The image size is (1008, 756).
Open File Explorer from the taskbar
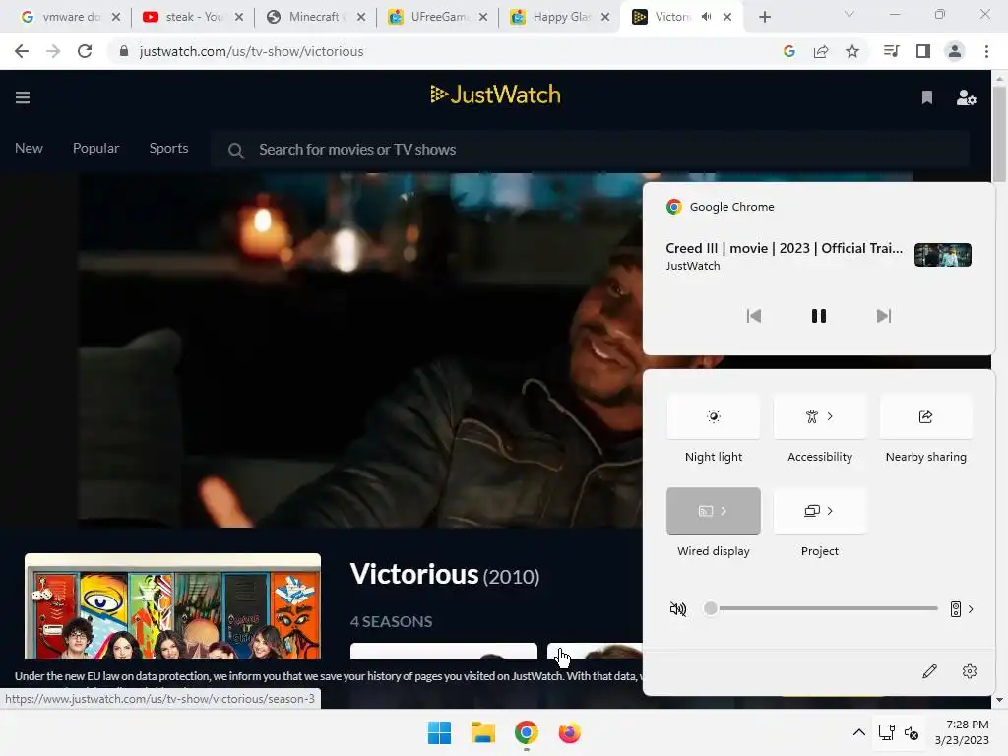coord(482,732)
